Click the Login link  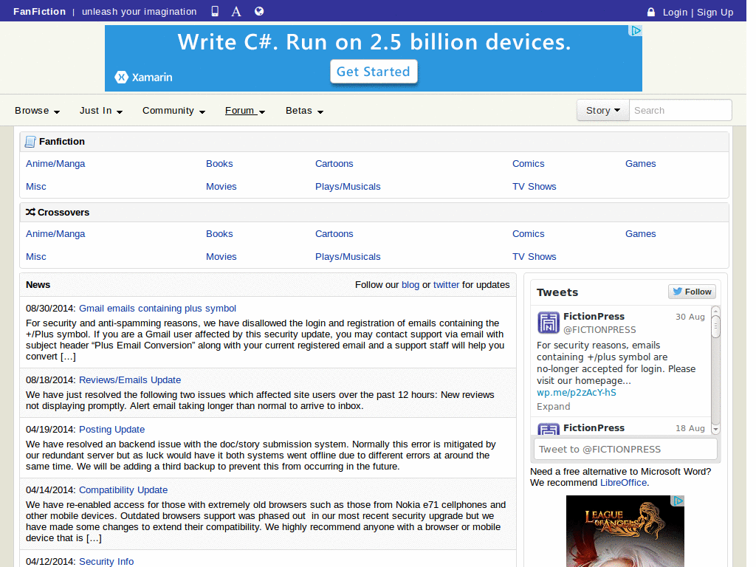(675, 13)
